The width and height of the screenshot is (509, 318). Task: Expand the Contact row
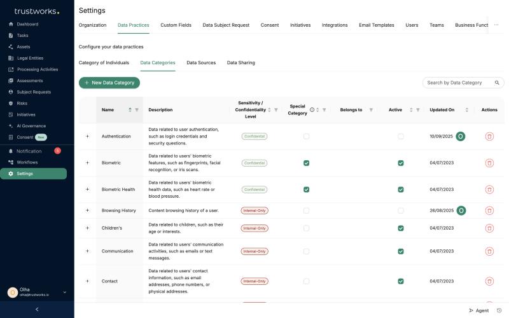[87, 281]
